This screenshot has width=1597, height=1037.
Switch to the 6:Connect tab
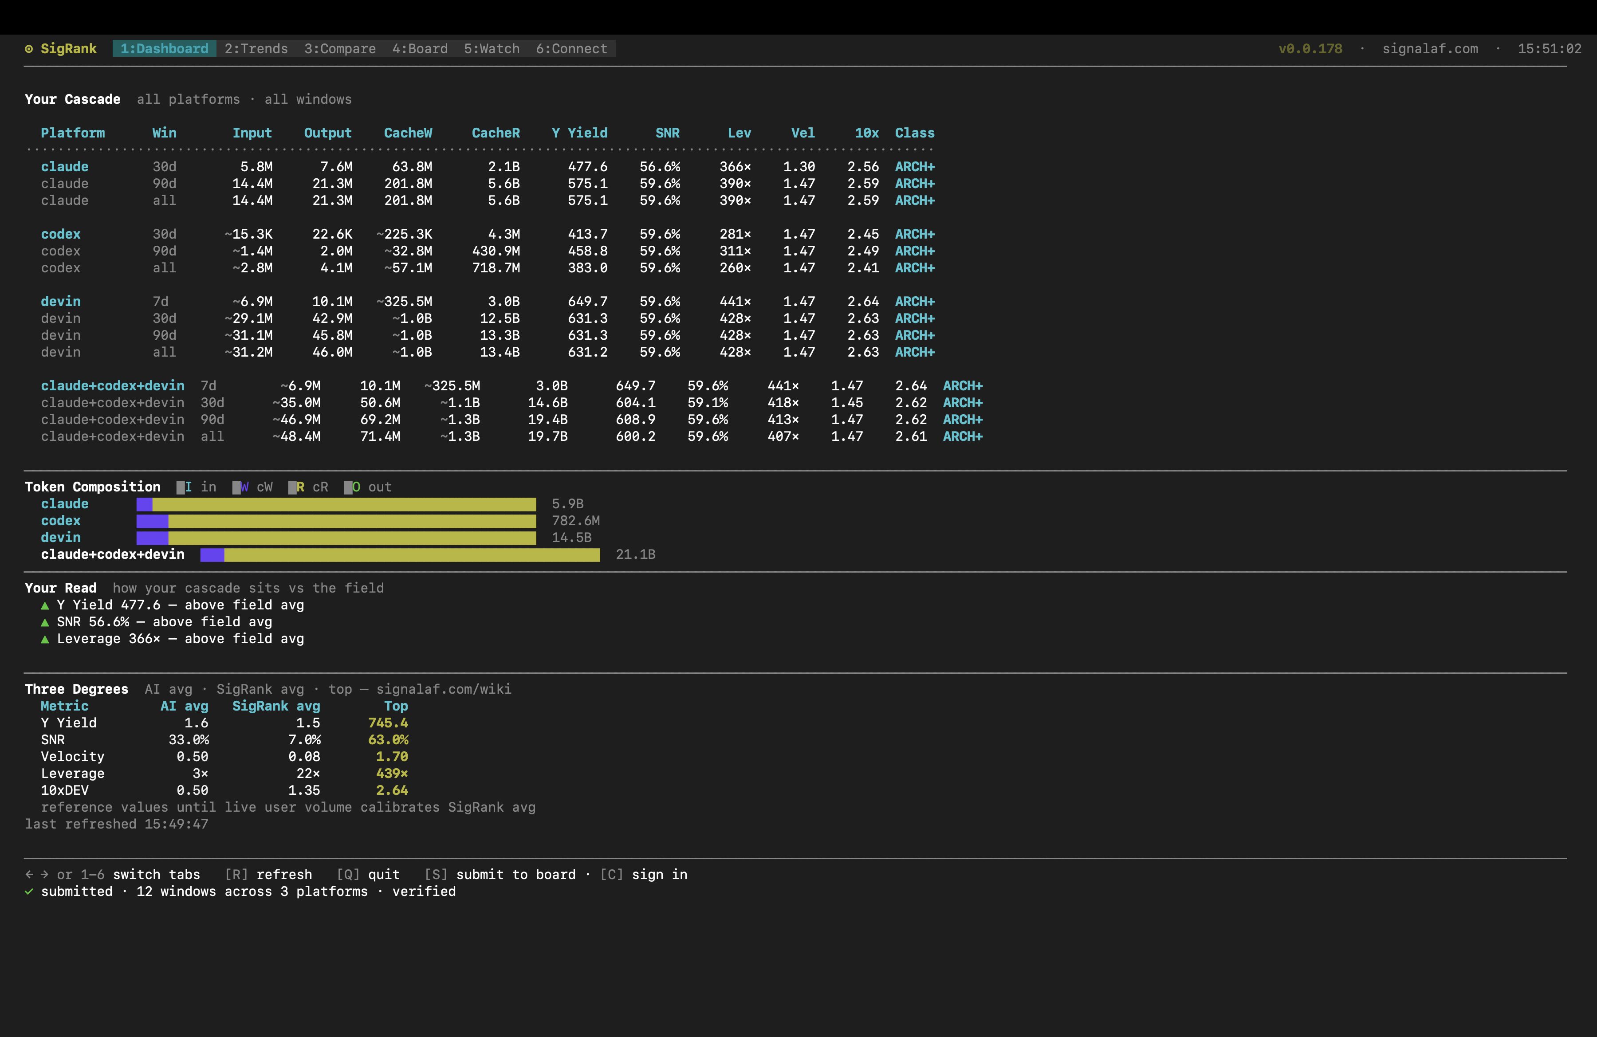pyautogui.click(x=572, y=49)
